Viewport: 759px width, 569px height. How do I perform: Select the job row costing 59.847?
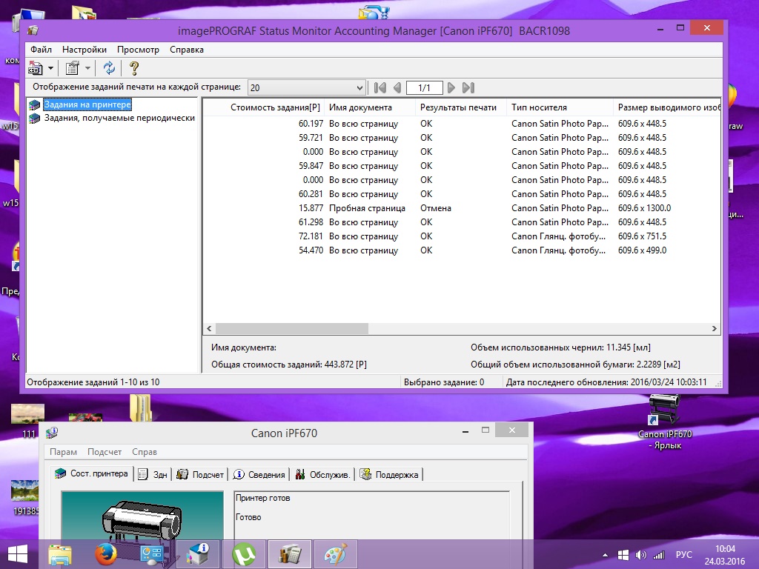[461, 166]
